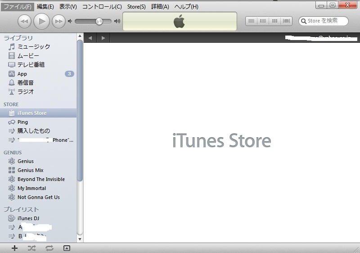Click the low volume speaker icon
This screenshot has height=253, width=360.
pos(70,21)
